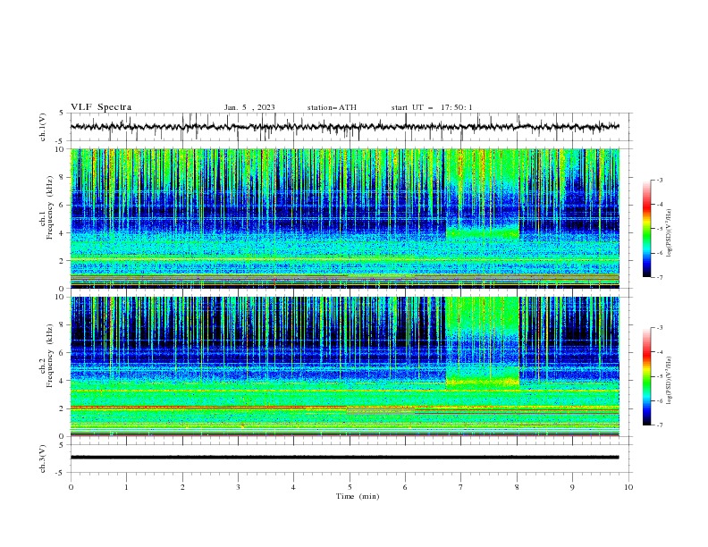This screenshot has height=547, width=708.
Task: Click the ch.1 "Frequency (kHz)" axis label
Action: click(x=50, y=208)
